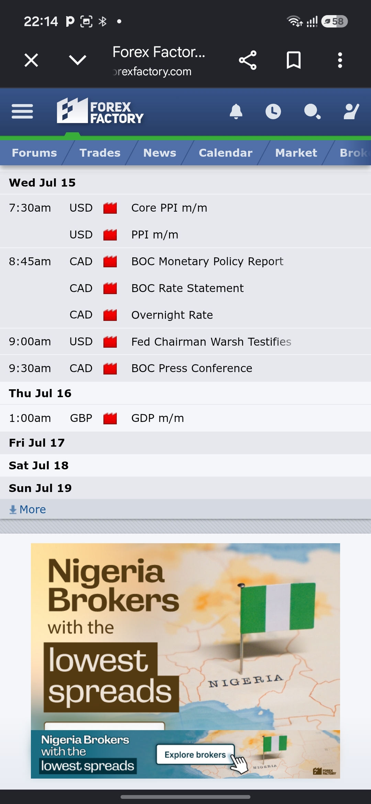Expand the browser tab chevron dropdown
The height and width of the screenshot is (804, 371).
[77, 60]
